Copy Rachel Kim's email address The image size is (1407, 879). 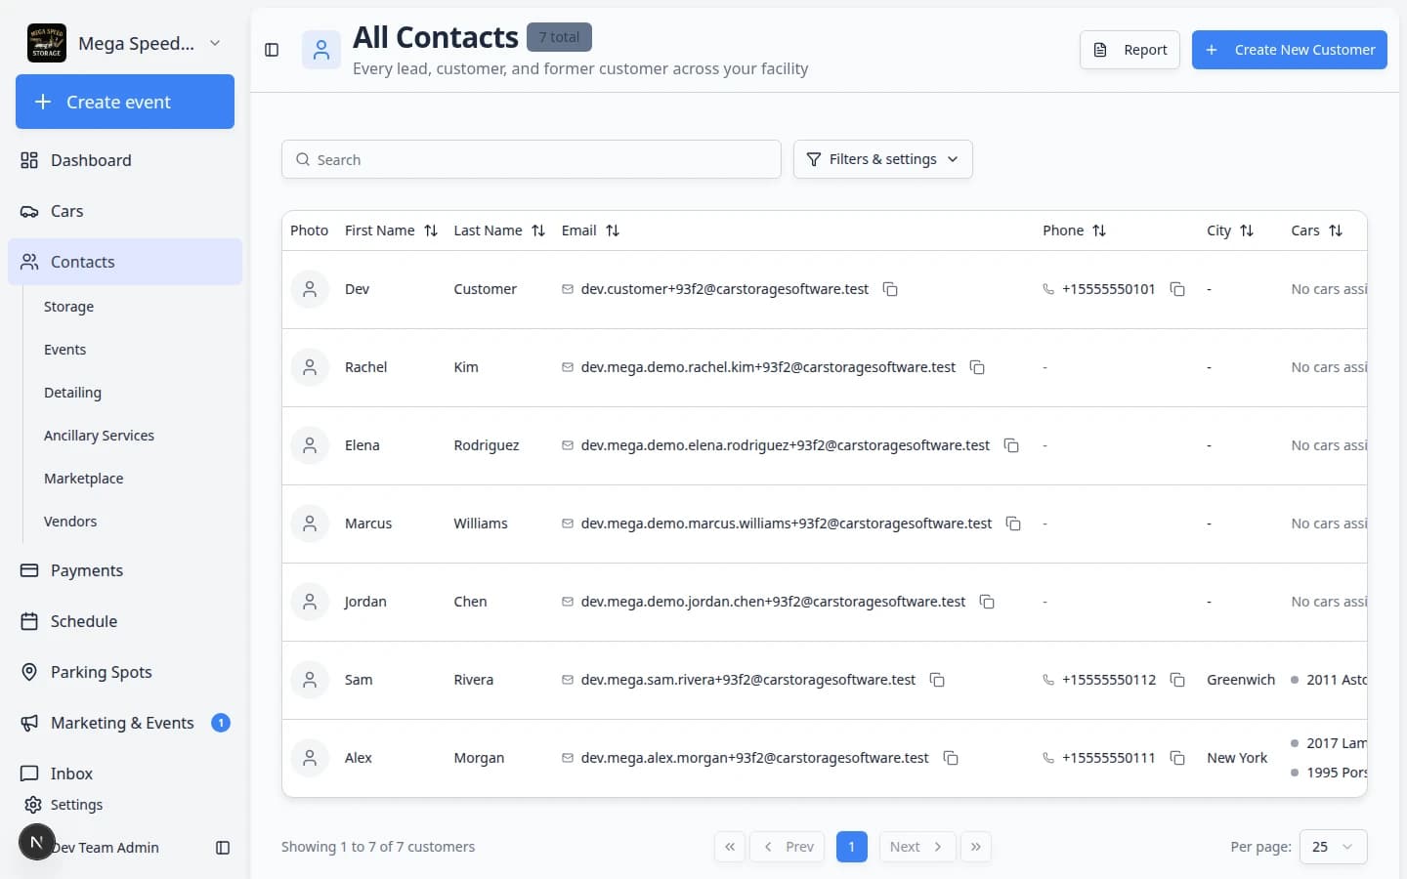pyautogui.click(x=977, y=367)
